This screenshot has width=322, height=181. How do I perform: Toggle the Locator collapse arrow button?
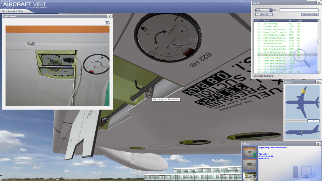click(314, 121)
